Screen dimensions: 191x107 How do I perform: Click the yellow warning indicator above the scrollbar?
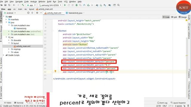[187, 20]
